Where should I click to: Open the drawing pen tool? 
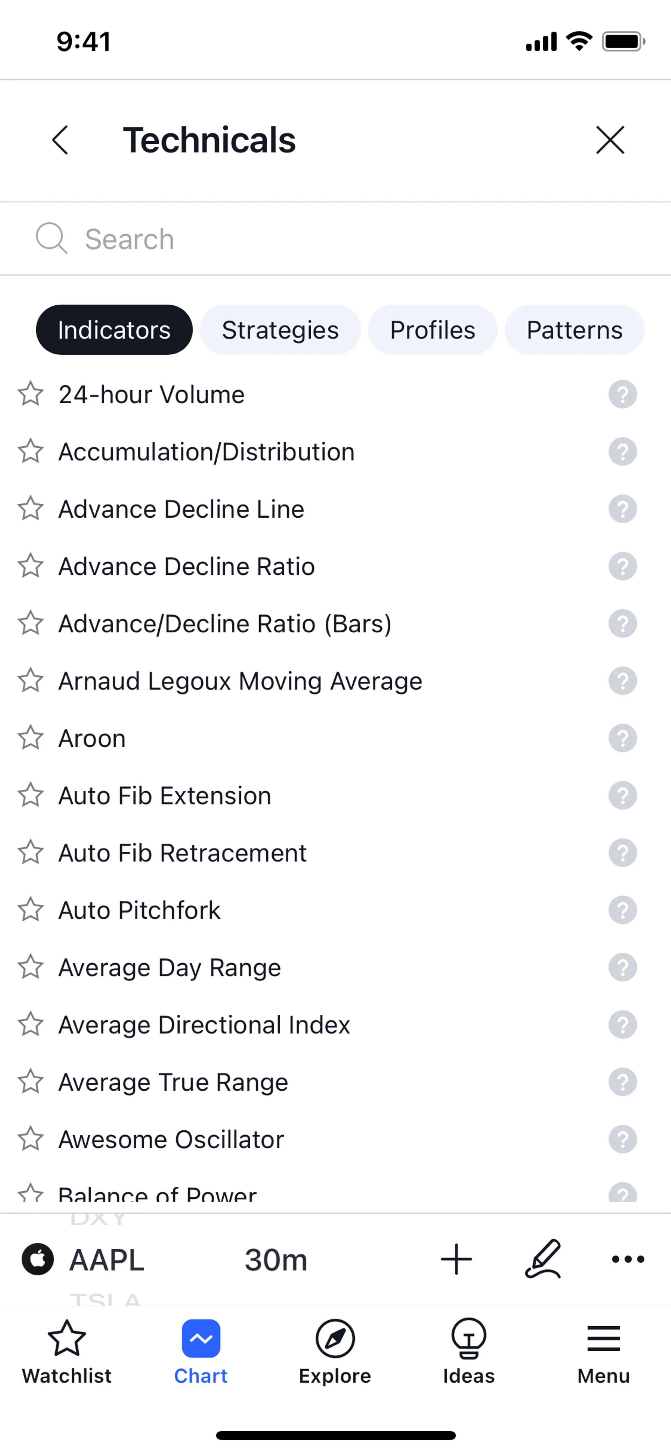point(543,1259)
